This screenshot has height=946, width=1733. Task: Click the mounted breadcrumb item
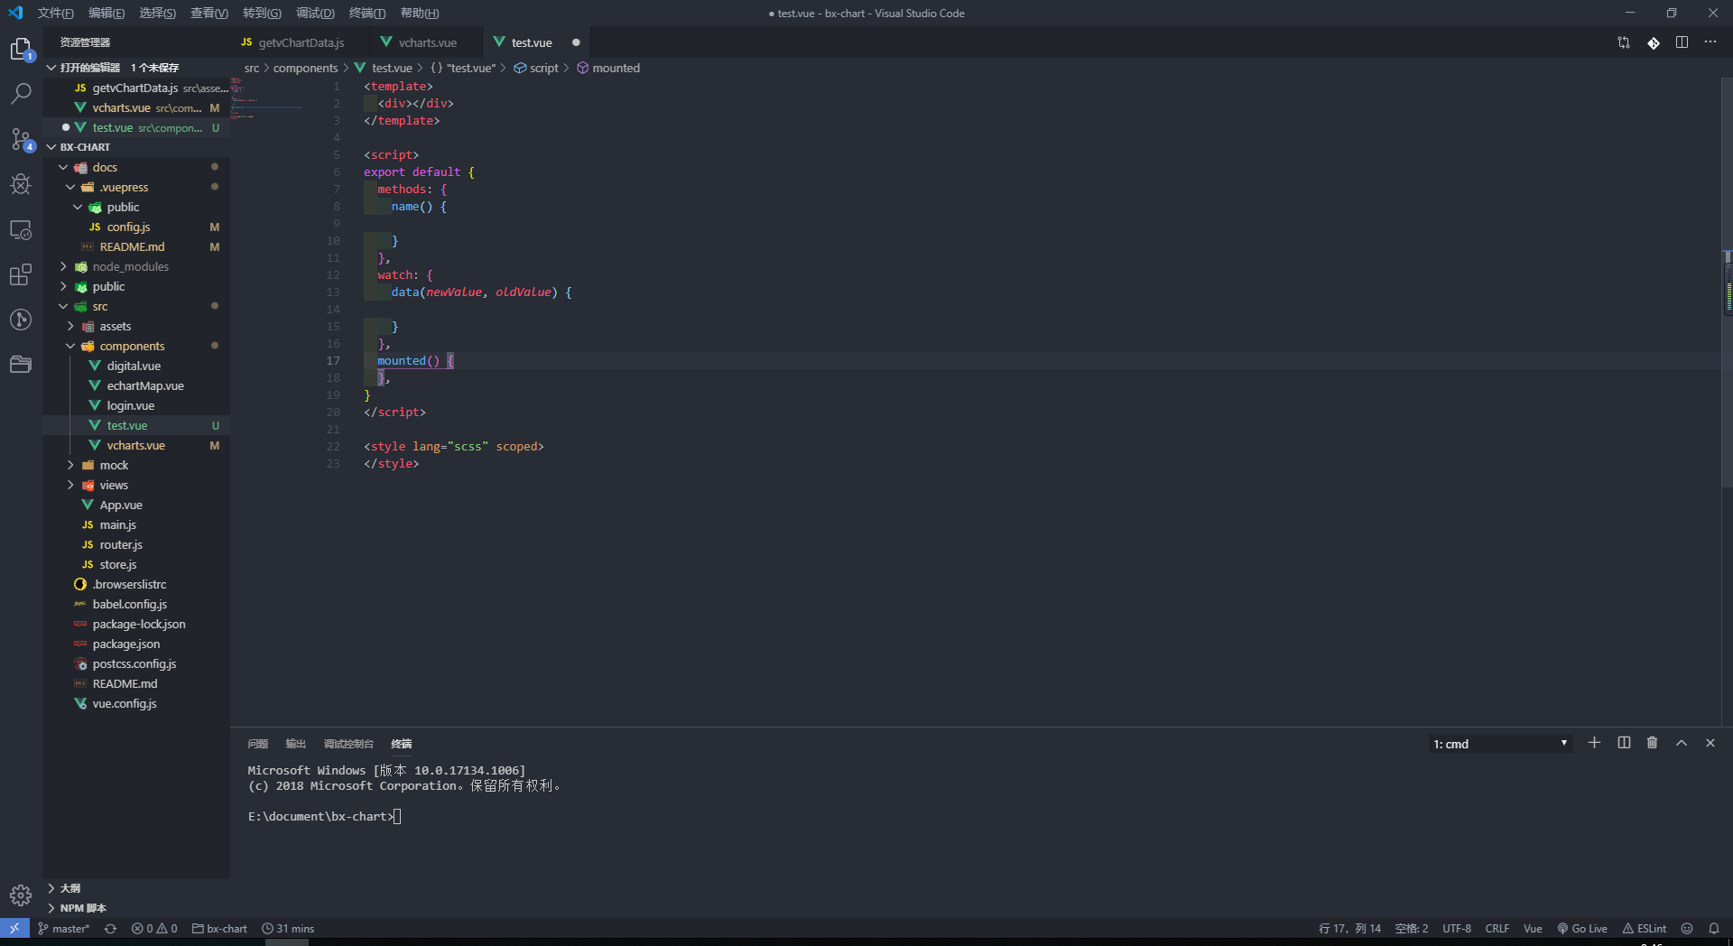[x=609, y=68]
